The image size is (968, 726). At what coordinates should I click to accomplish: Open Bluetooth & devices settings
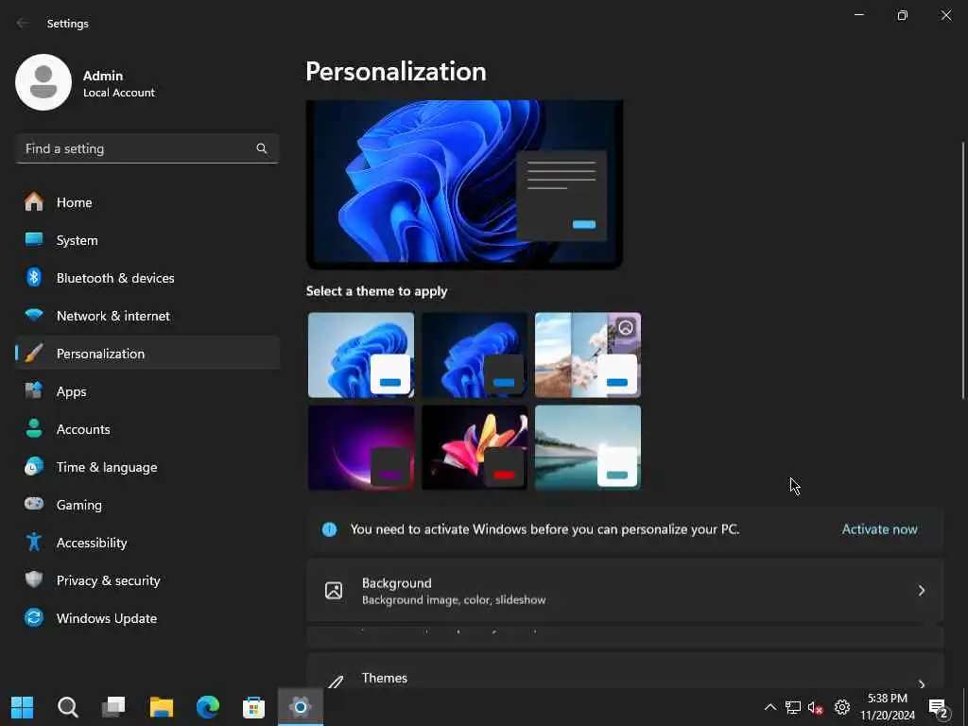pyautogui.click(x=147, y=277)
